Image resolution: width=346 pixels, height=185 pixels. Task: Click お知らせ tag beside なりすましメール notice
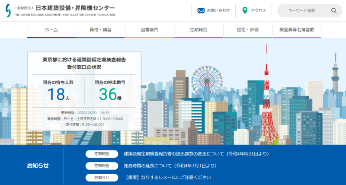102,178
